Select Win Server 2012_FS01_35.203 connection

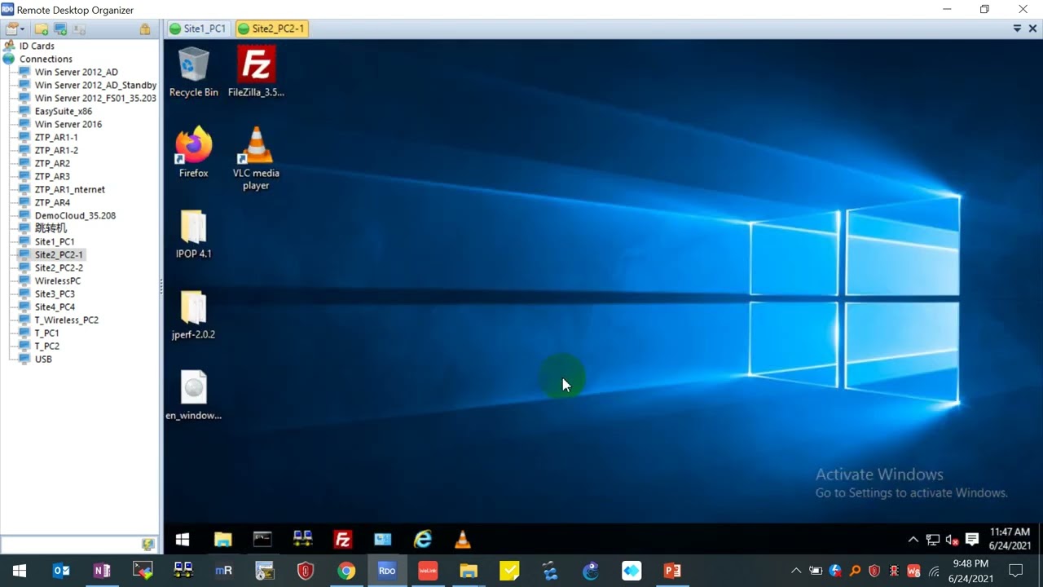pos(95,99)
